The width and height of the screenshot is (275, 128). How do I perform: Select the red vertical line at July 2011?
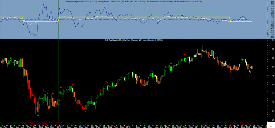[23, 61]
